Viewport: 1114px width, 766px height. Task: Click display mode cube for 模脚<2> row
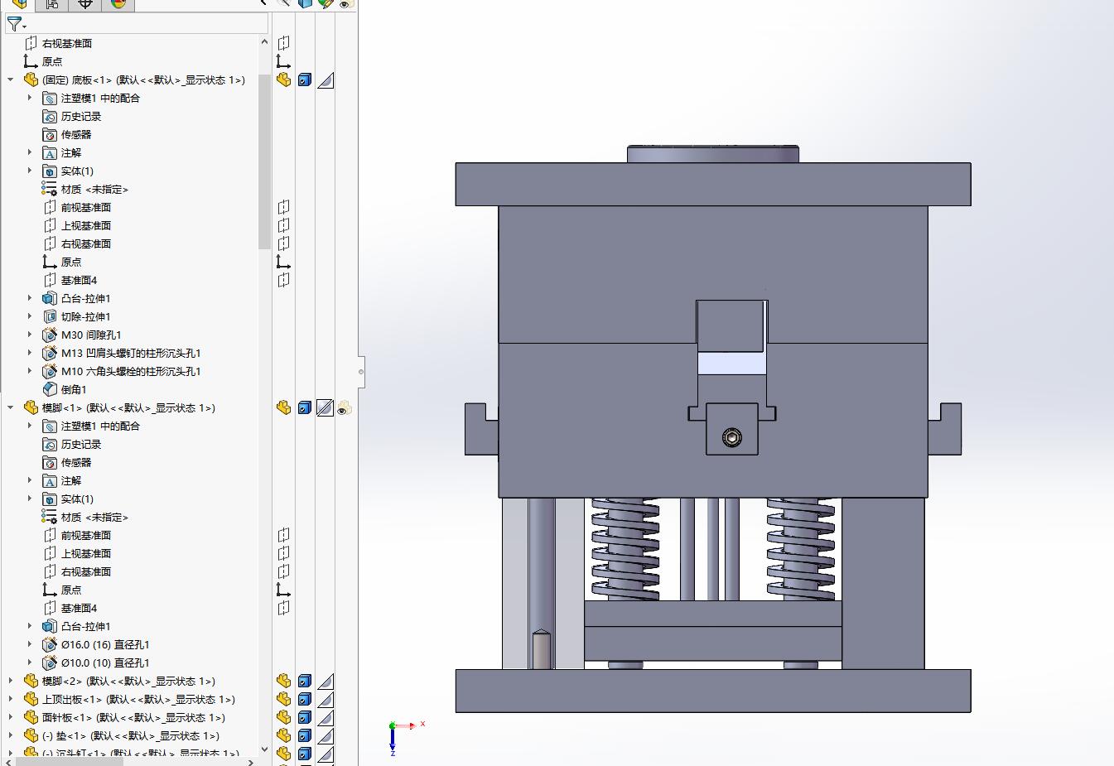pos(305,682)
